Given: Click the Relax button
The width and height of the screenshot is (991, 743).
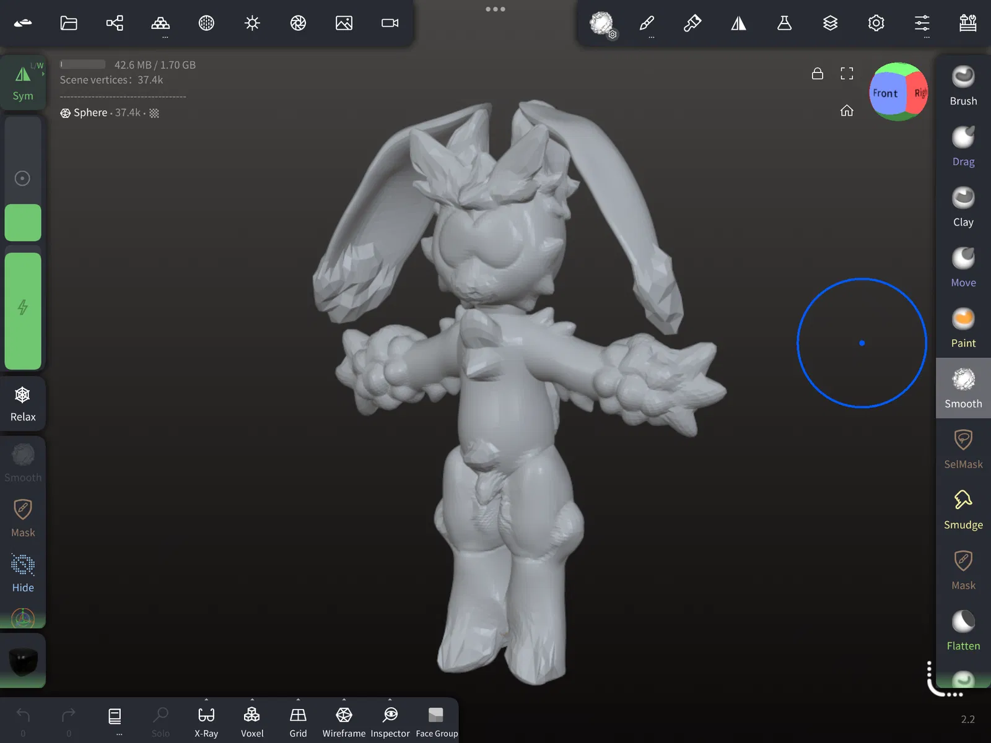Looking at the screenshot, I should pyautogui.click(x=23, y=404).
